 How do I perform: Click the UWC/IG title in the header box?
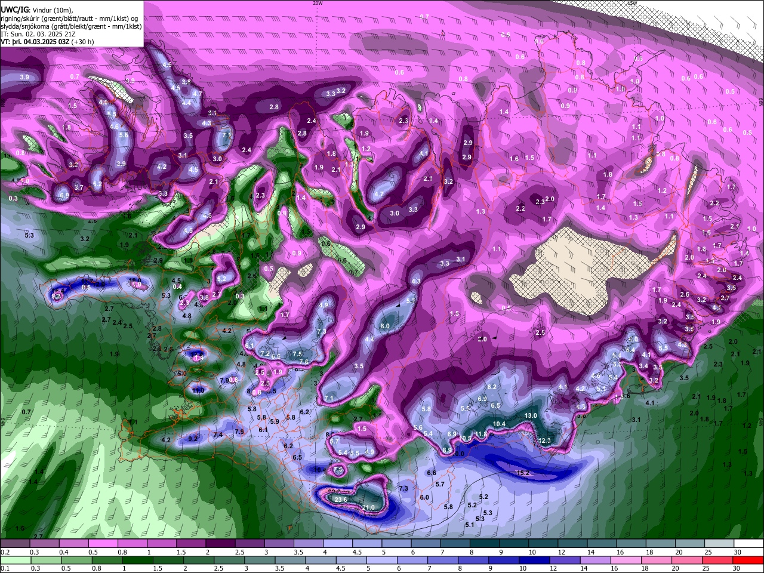tap(14, 10)
